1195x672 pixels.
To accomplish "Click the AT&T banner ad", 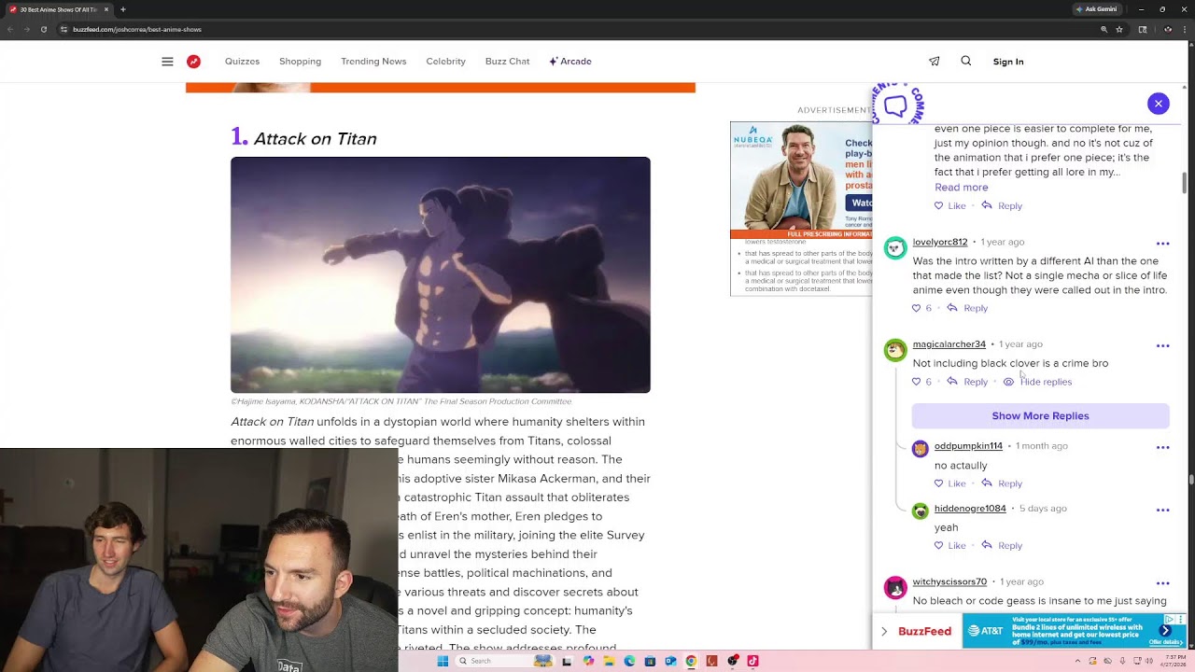I will (1074, 631).
